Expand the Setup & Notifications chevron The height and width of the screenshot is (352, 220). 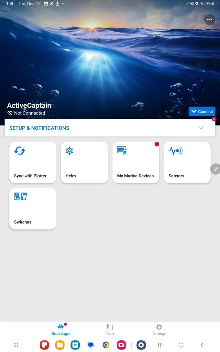click(x=200, y=128)
